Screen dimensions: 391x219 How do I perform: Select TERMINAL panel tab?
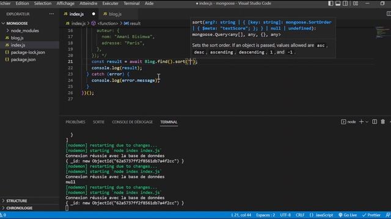(x=169, y=122)
